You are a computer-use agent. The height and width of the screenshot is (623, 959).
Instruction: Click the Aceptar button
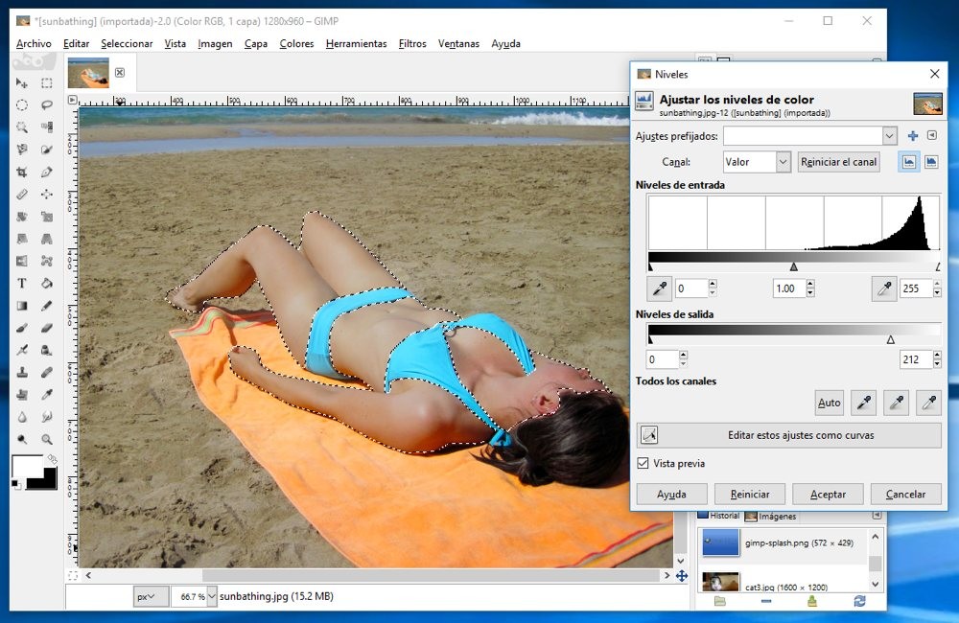pyautogui.click(x=829, y=495)
